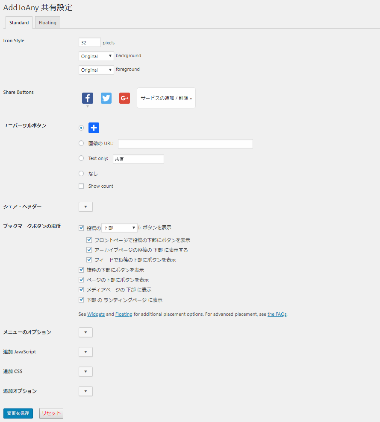Open the background color dropdown
This screenshot has width=380, height=422.
tap(96, 56)
